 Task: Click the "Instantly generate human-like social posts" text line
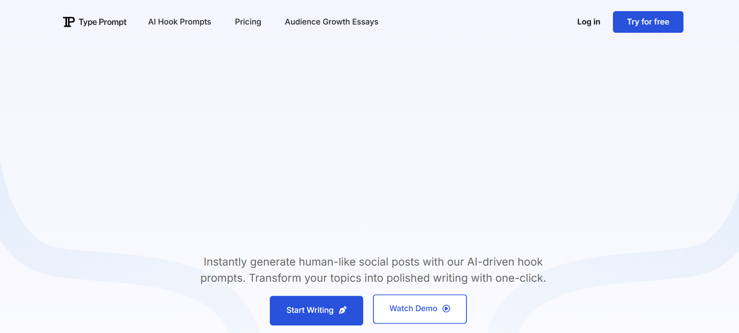pyautogui.click(x=373, y=262)
